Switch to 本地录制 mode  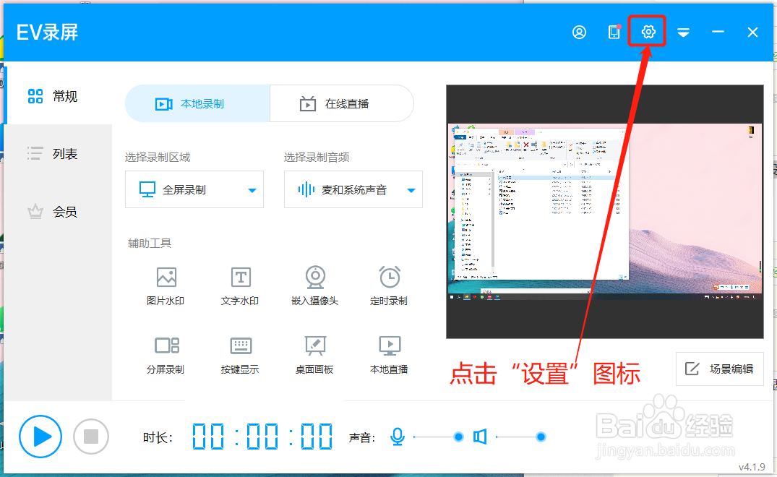click(x=198, y=103)
